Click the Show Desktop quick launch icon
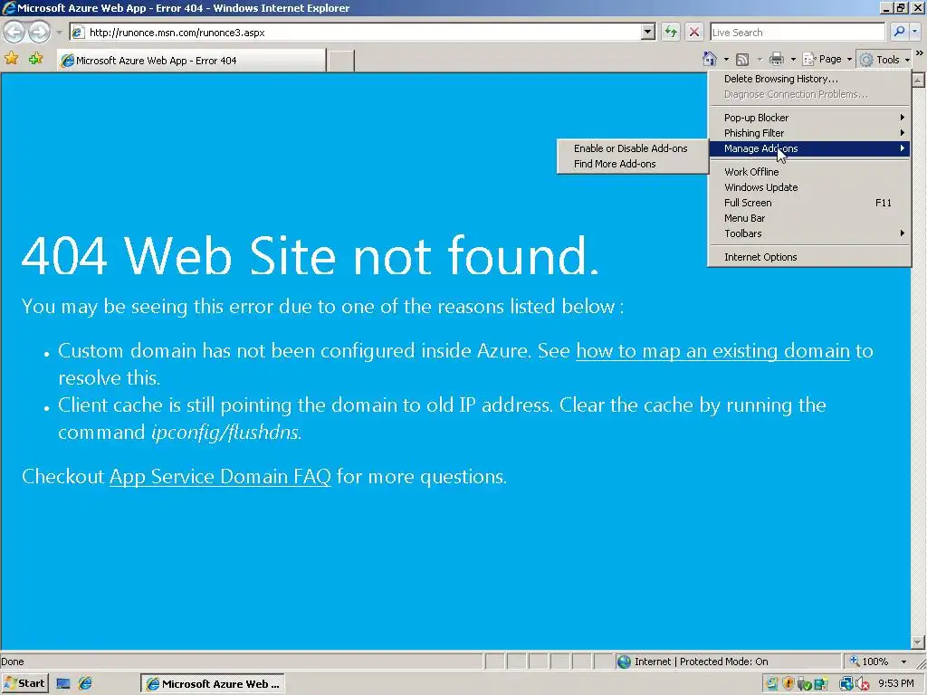Screen dimensions: 927x695 [63, 684]
